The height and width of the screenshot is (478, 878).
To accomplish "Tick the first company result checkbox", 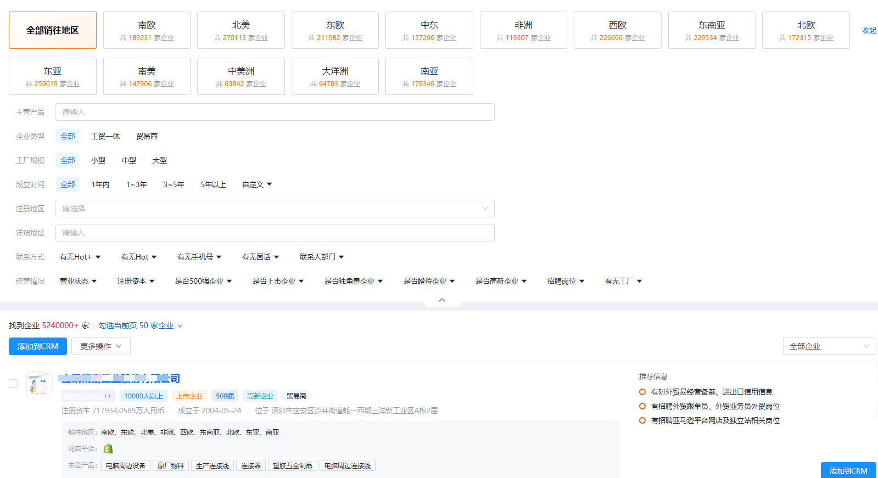I will coord(13,384).
